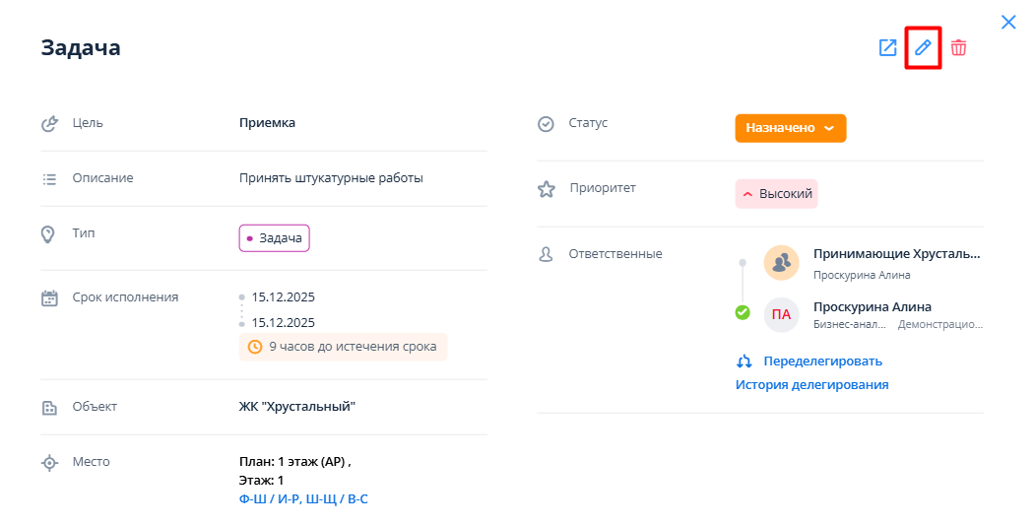Open История делегирования
1035x526 pixels.
pos(811,385)
